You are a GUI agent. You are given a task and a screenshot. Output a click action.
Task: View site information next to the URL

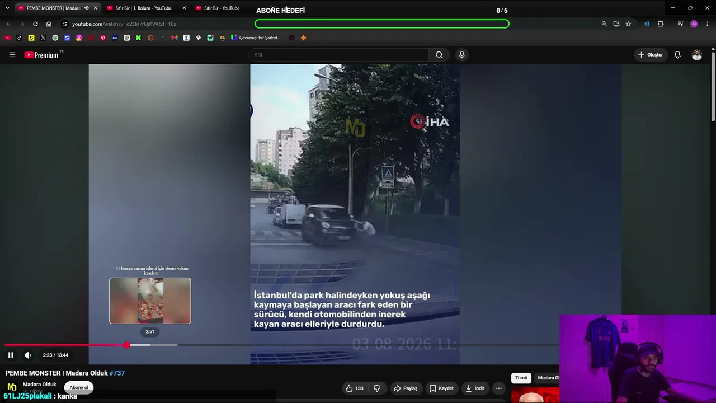point(65,24)
